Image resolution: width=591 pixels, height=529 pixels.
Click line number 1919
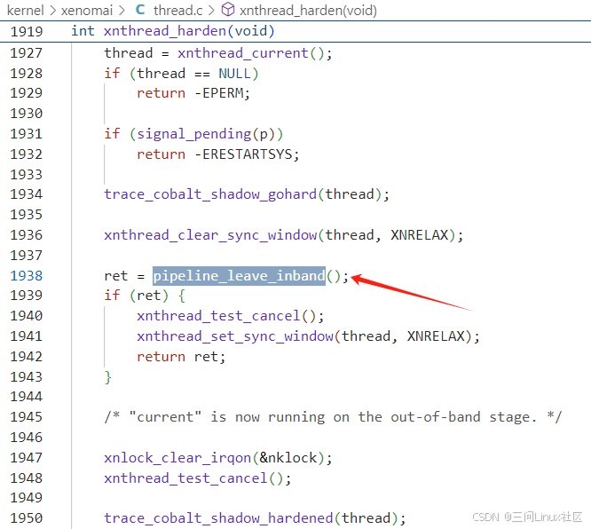[x=27, y=32]
